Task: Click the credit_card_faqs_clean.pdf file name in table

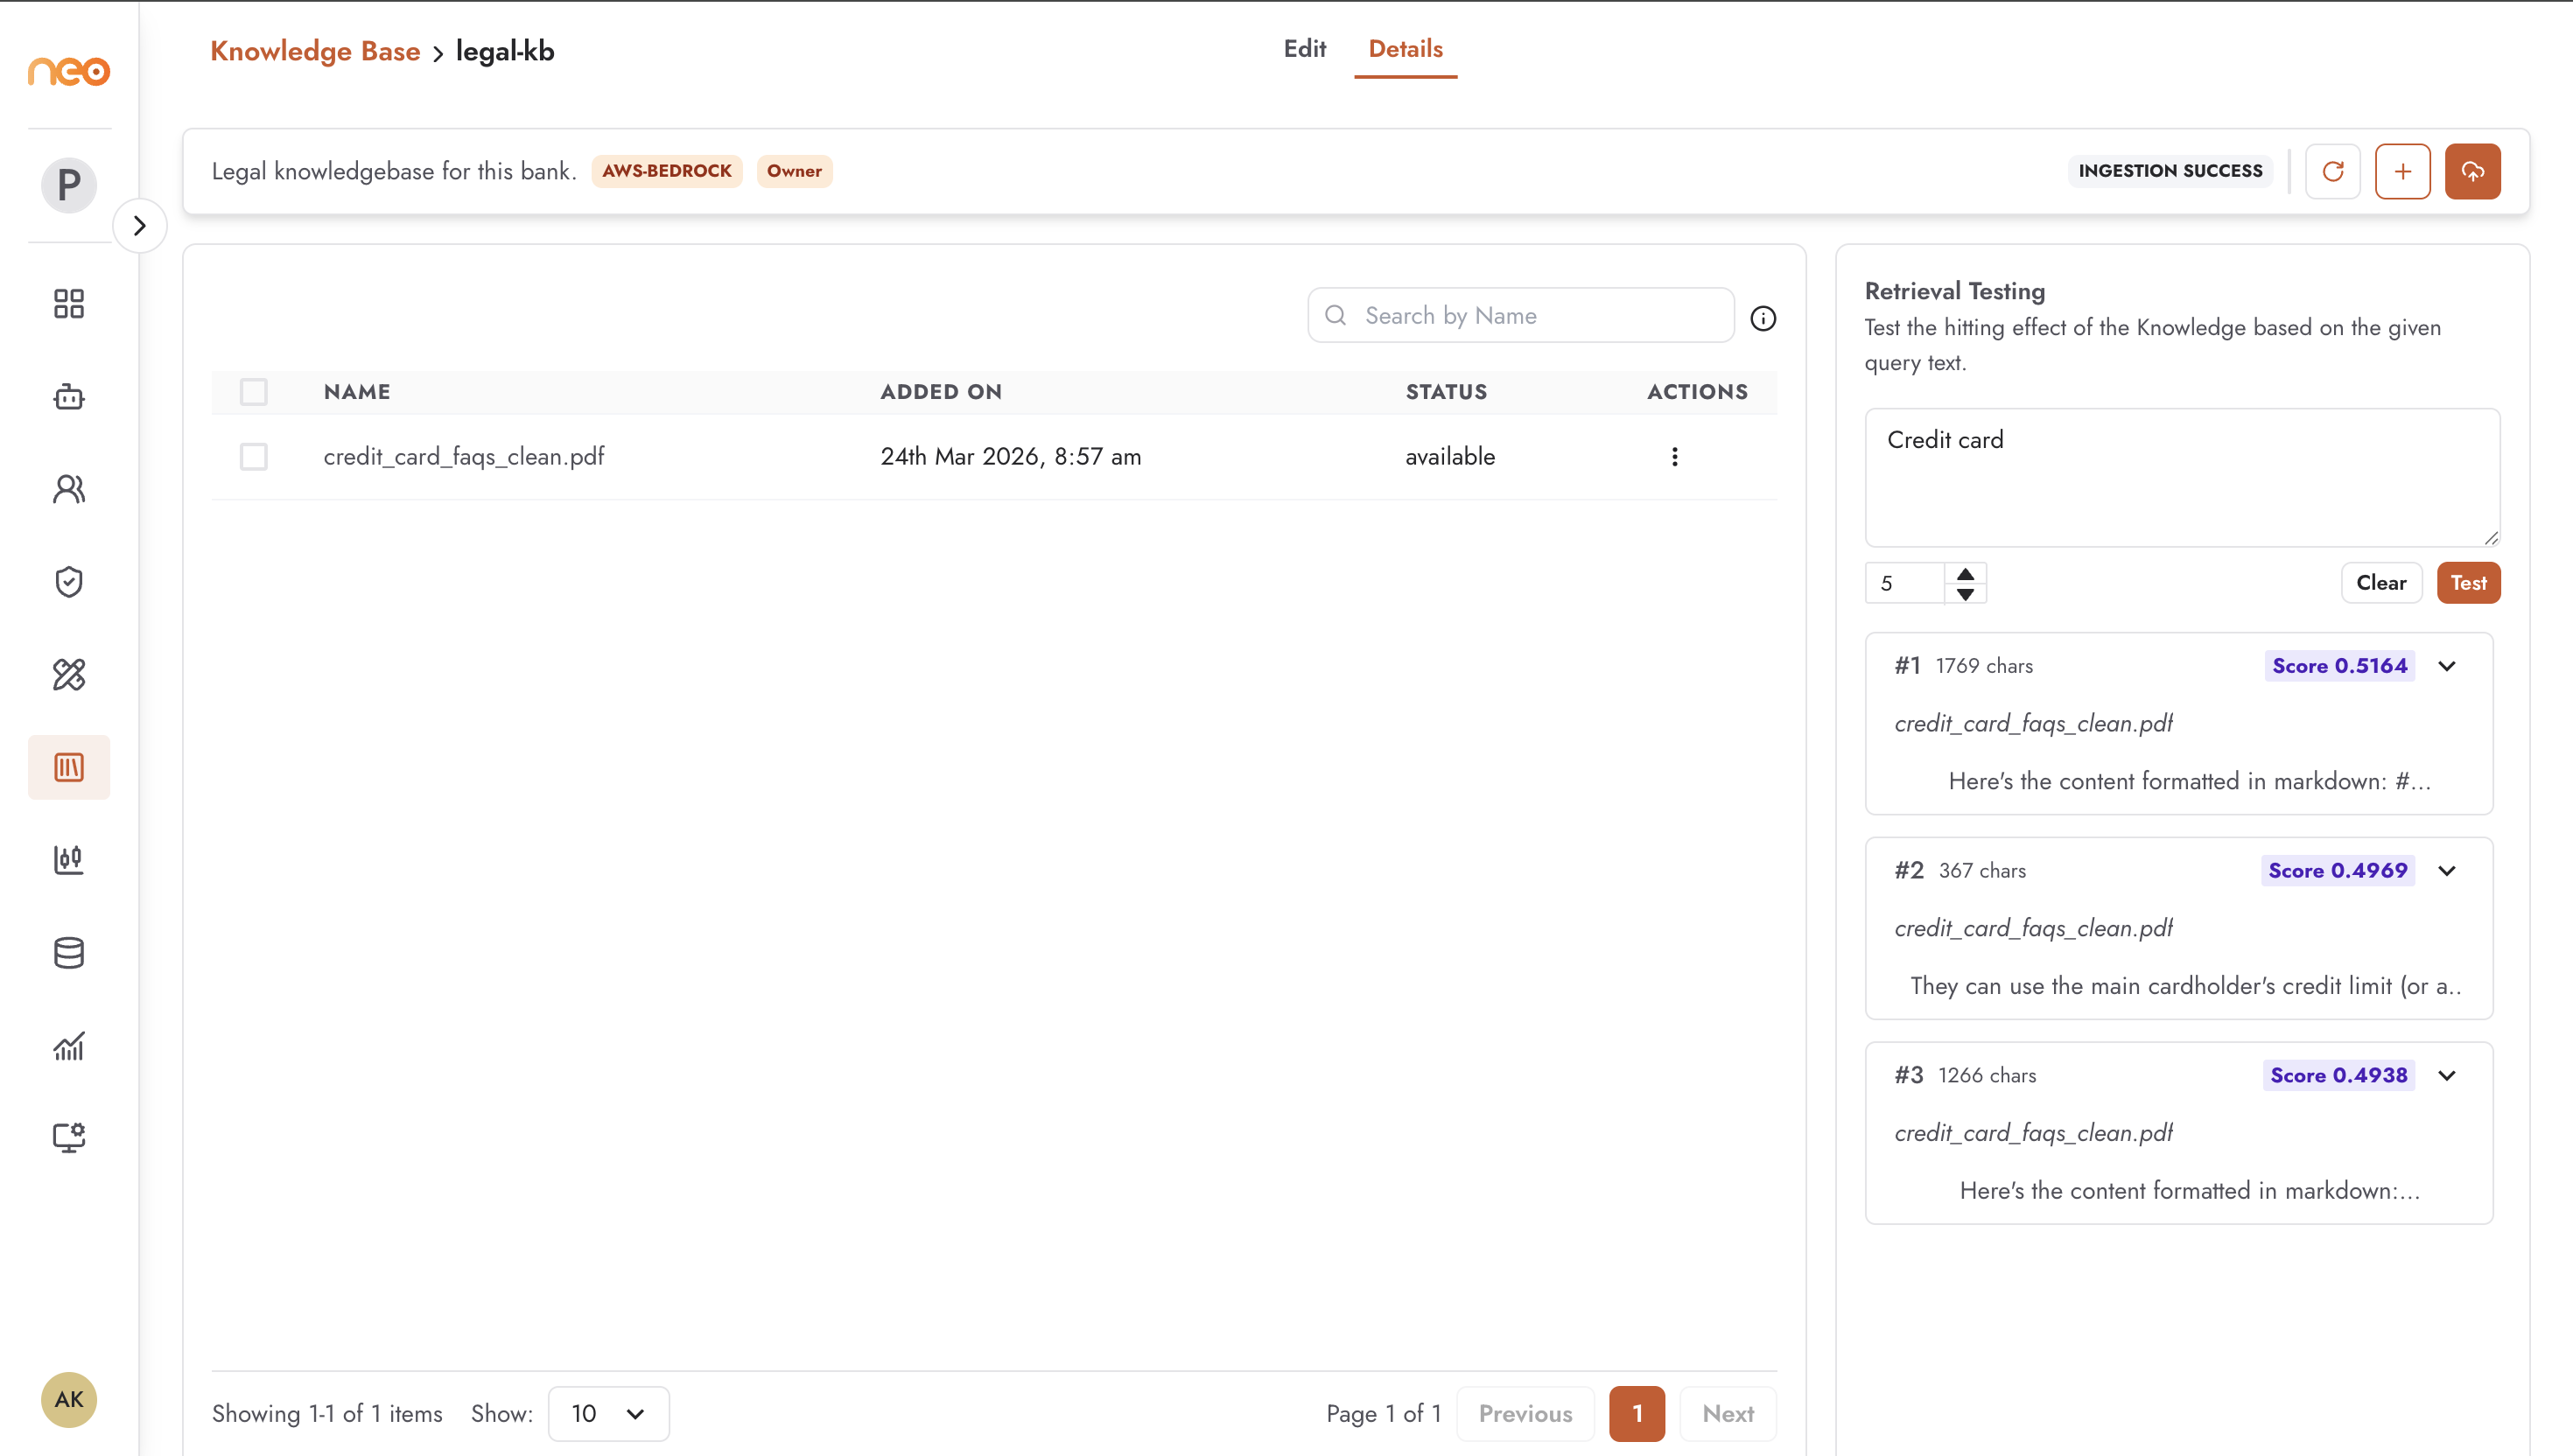Action: tap(464, 457)
